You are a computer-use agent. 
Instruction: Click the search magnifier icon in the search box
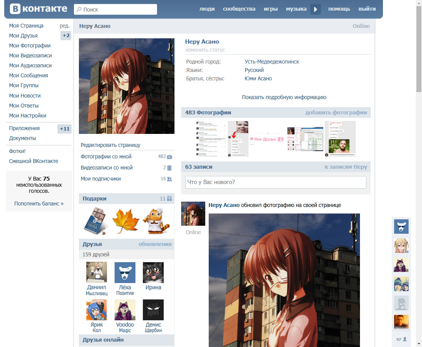point(79,10)
